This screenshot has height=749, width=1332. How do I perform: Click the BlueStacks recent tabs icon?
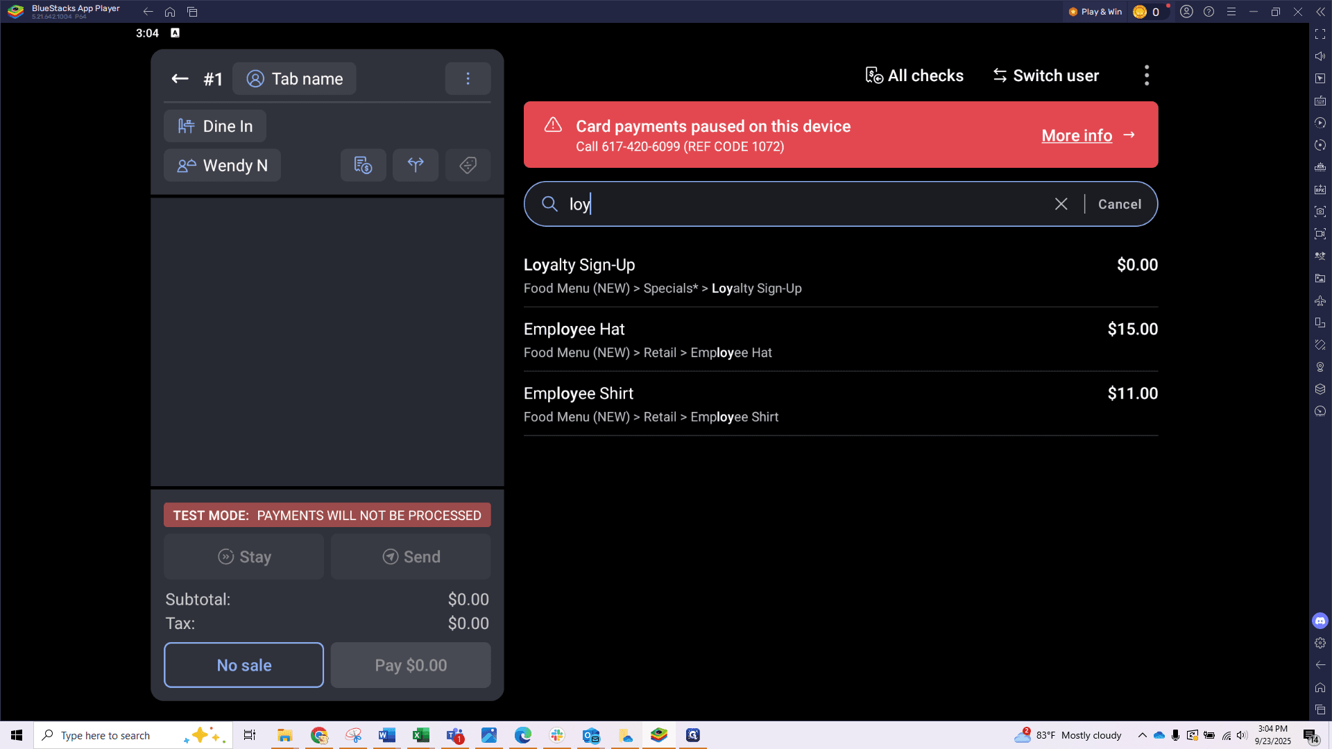click(192, 12)
